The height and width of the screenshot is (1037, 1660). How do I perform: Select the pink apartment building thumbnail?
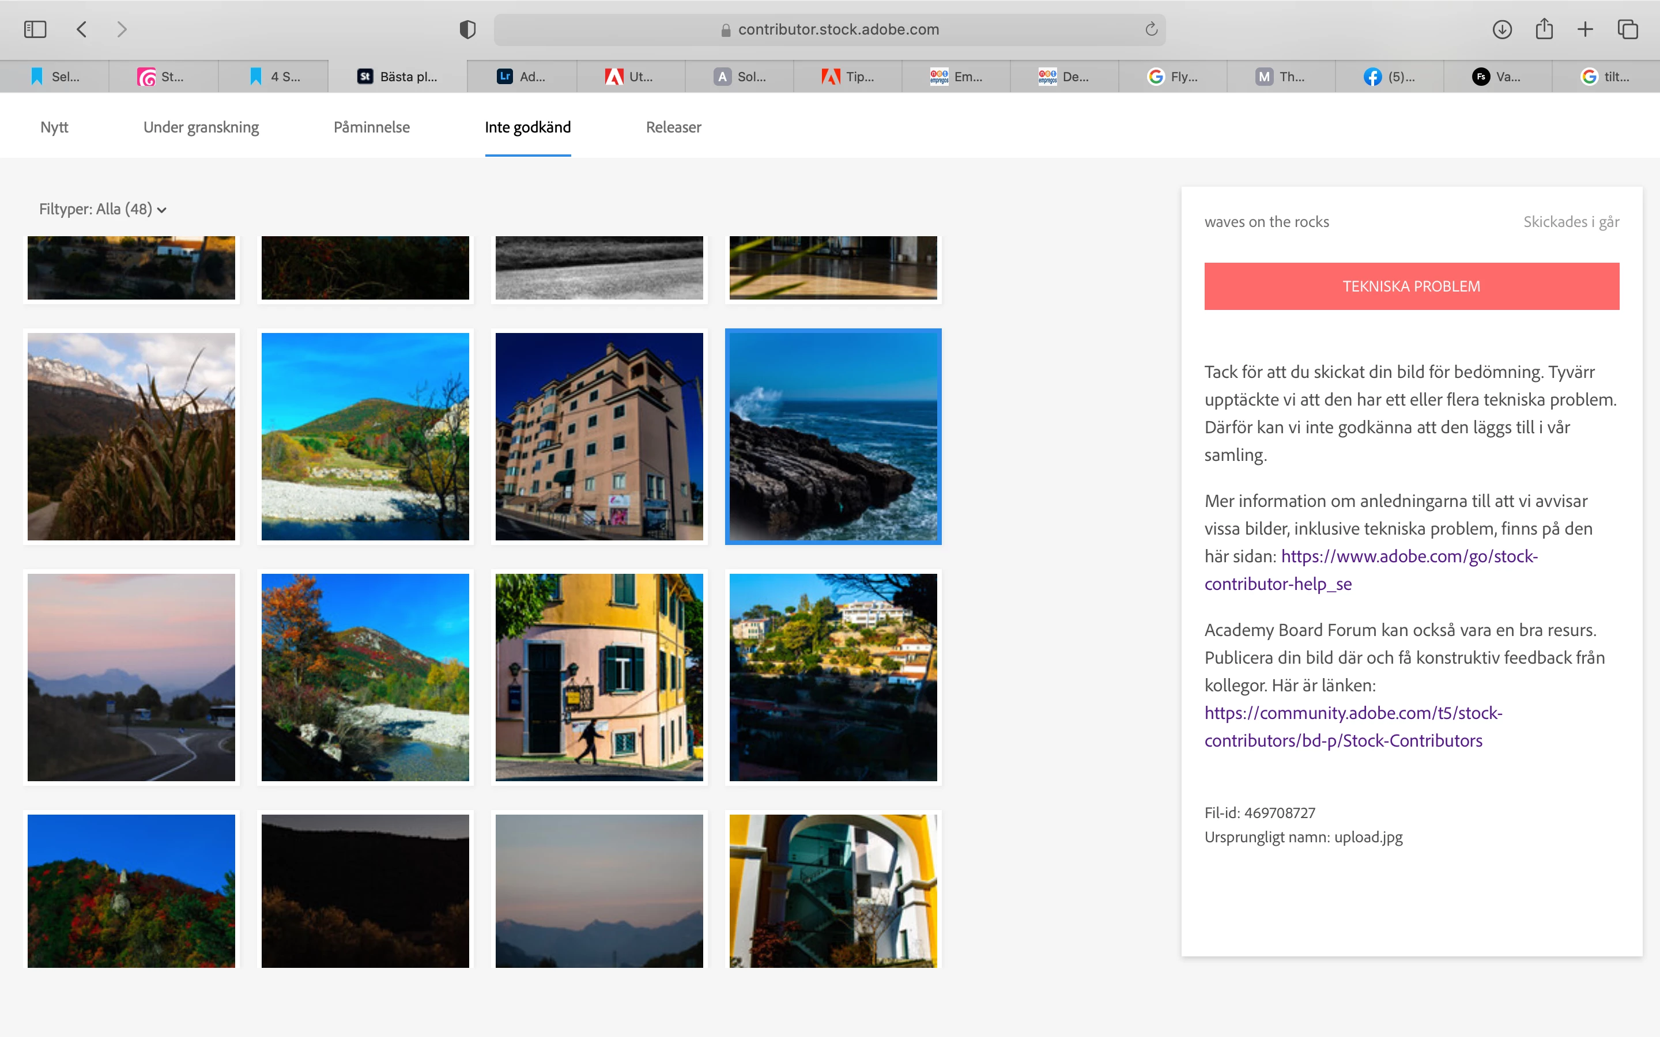599,437
